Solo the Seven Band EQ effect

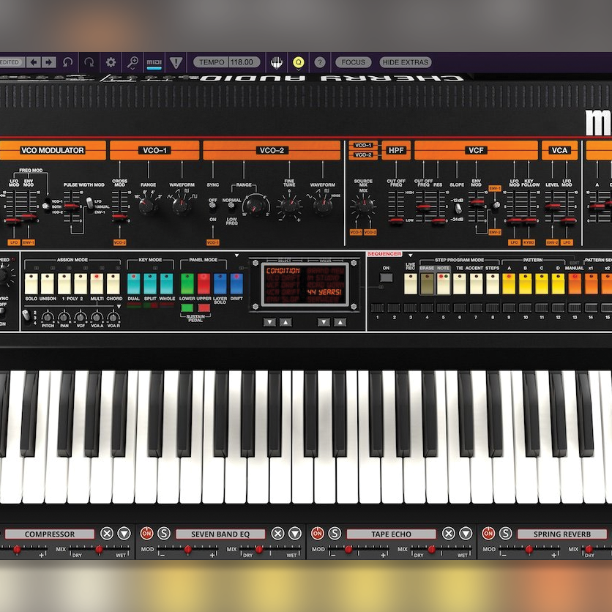[164, 533]
